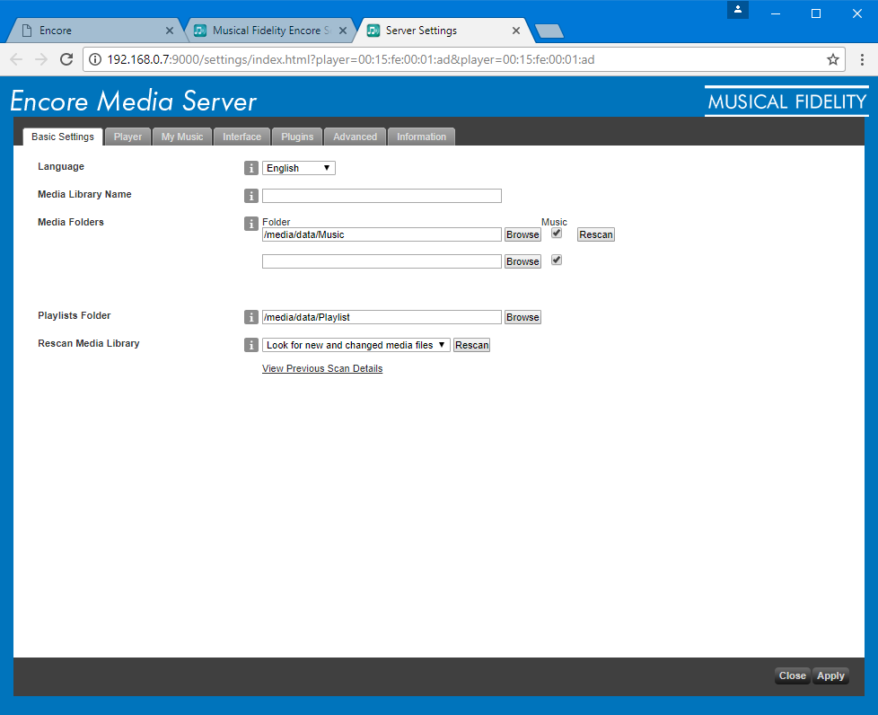Click the /media/data/Music folder field
Viewport: 878px width, 715px height.
[x=382, y=234]
